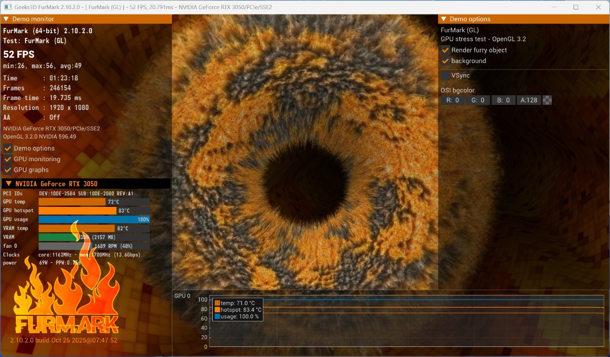Click the Frames 246154 value
The height and width of the screenshot is (357, 610).
60,88
